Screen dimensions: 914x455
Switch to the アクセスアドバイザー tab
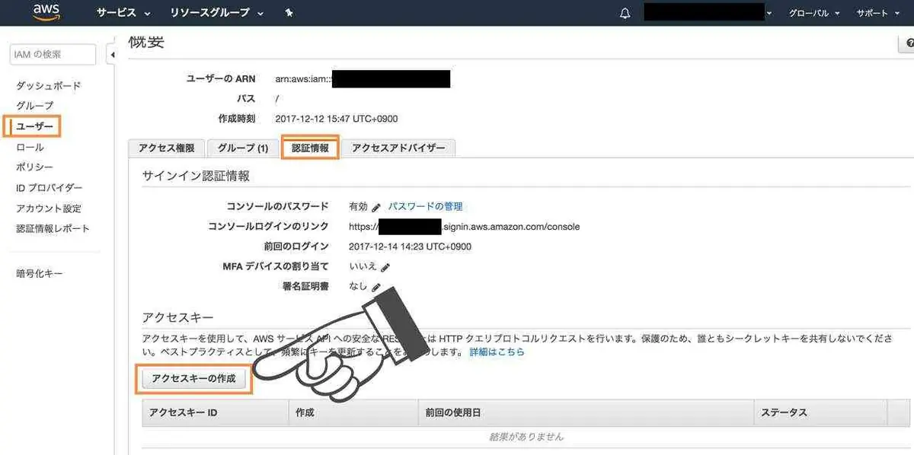pos(398,148)
